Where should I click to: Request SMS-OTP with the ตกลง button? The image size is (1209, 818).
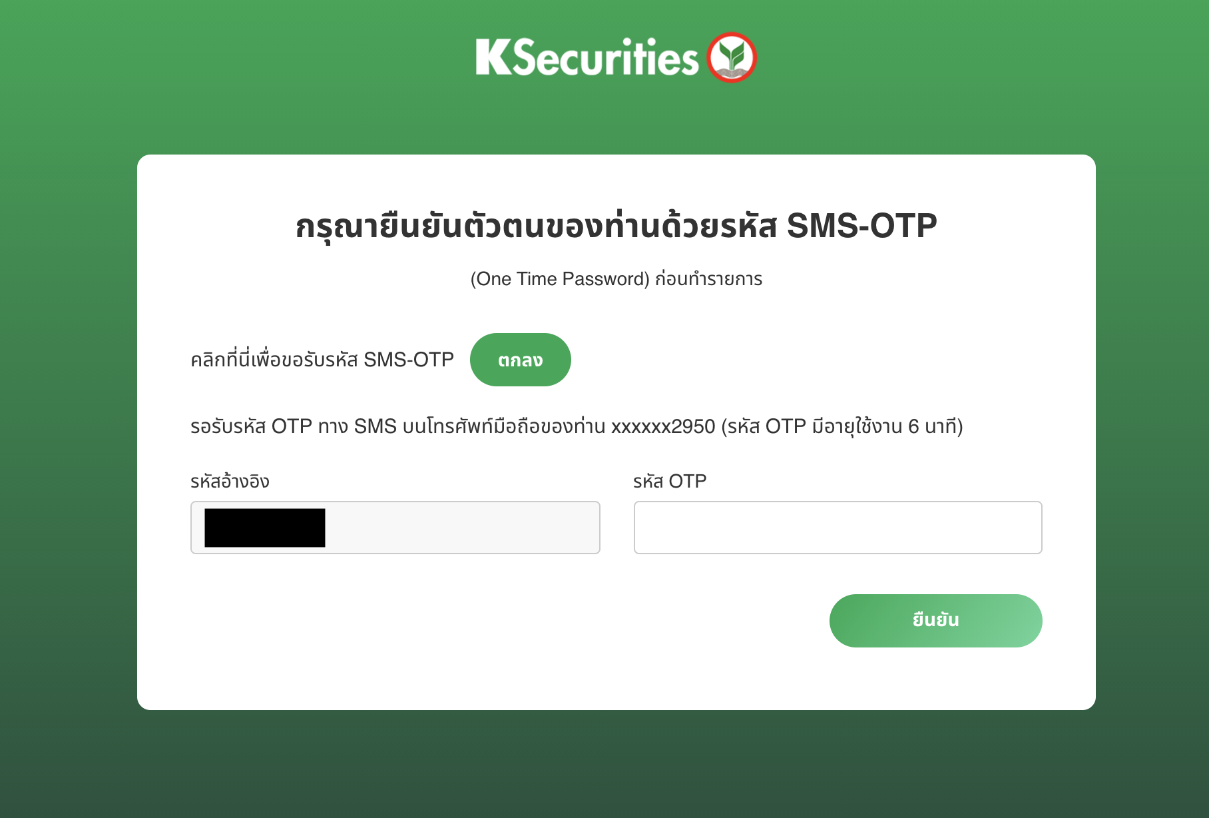click(521, 360)
